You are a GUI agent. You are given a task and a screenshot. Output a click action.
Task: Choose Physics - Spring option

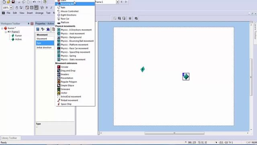point(75,56)
